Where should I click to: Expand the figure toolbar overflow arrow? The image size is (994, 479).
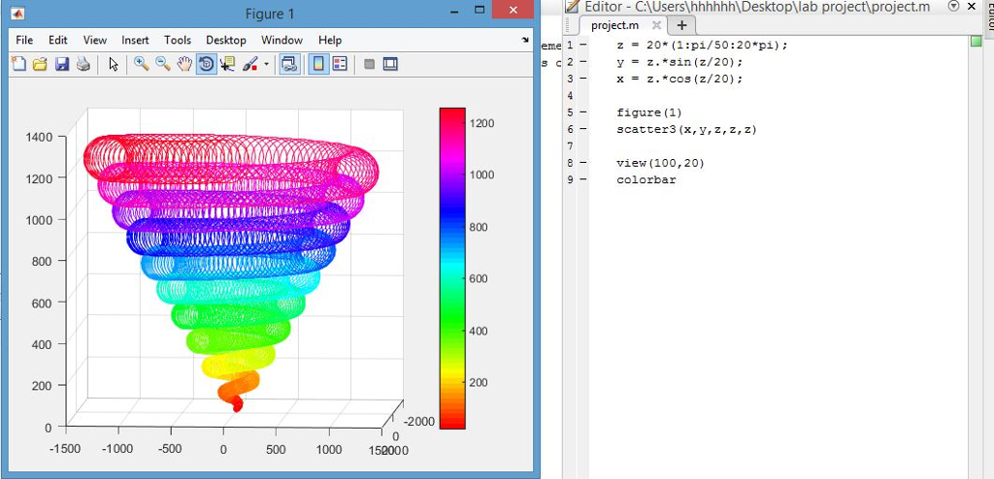(525, 41)
